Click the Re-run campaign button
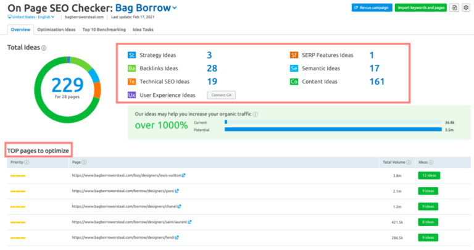474x250 pixels. (x=372, y=7)
